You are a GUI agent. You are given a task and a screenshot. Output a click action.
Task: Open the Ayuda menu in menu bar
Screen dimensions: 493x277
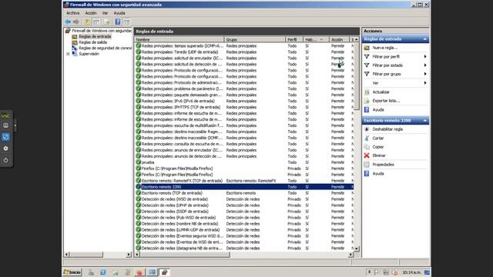click(x=119, y=13)
